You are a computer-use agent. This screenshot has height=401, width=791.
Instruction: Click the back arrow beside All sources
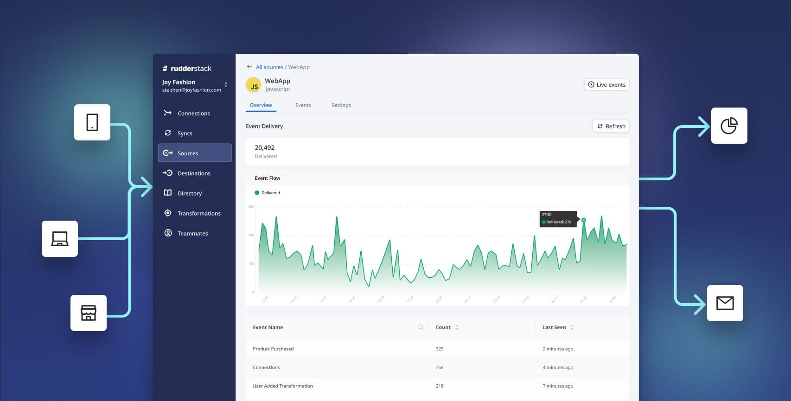pyautogui.click(x=249, y=67)
